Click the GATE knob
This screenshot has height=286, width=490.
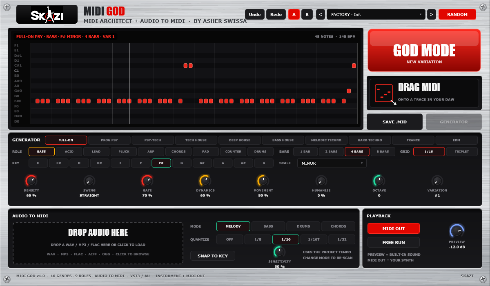coord(147,181)
